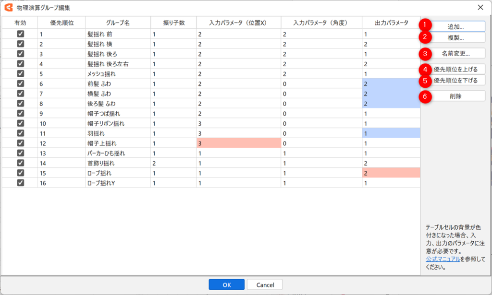Click the Cancel button
492x295 pixels.
265,284
